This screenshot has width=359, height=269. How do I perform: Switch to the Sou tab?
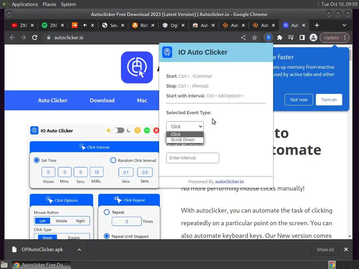113,25
